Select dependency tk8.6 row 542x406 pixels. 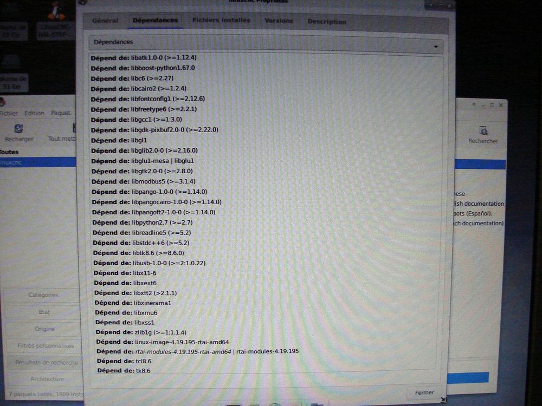pos(124,371)
